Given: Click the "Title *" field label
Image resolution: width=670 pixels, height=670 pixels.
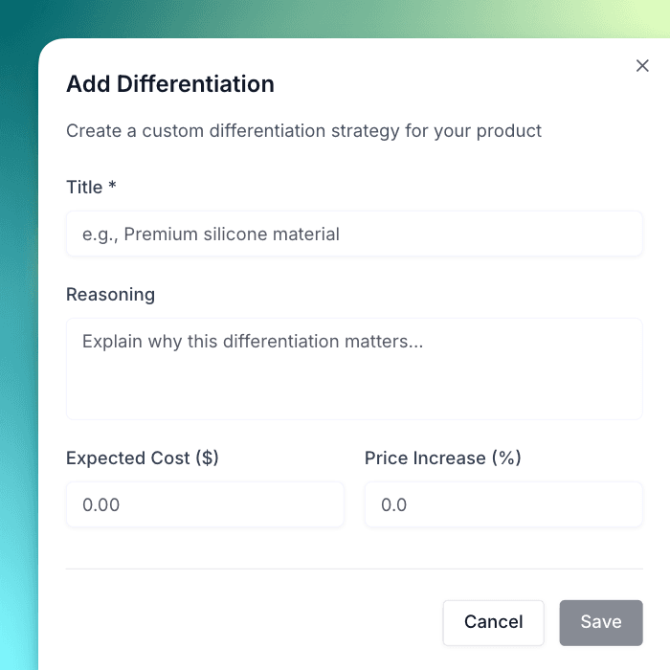Looking at the screenshot, I should click(x=84, y=188).
